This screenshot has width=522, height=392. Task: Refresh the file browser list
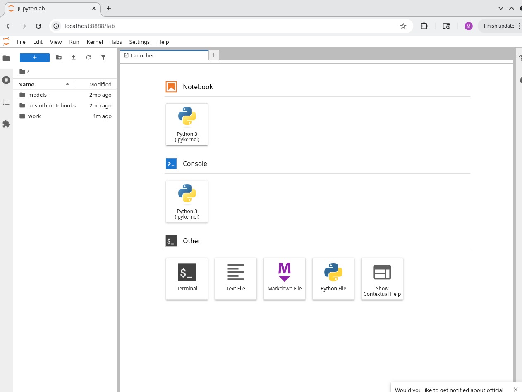point(89,58)
